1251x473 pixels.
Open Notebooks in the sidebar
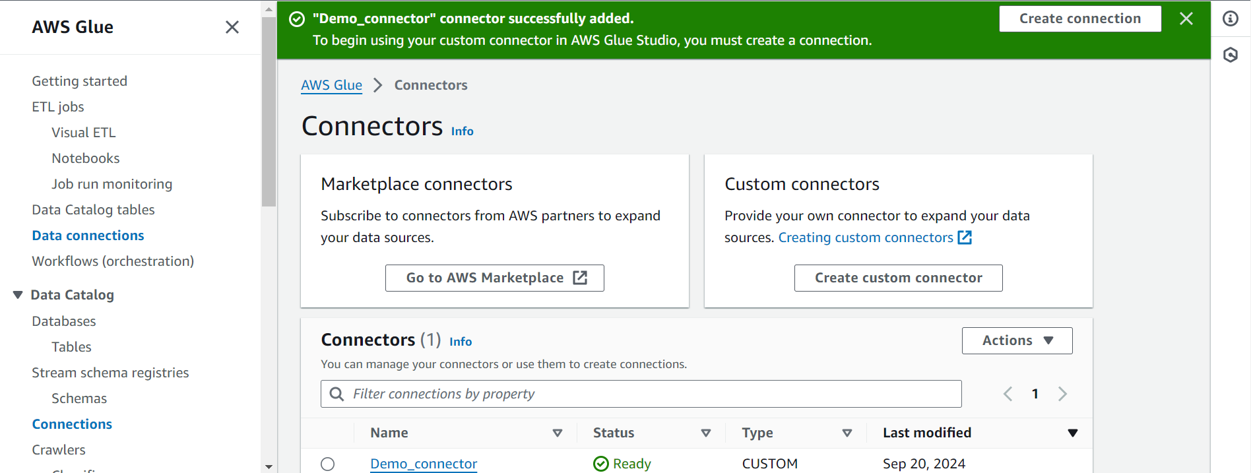click(86, 158)
